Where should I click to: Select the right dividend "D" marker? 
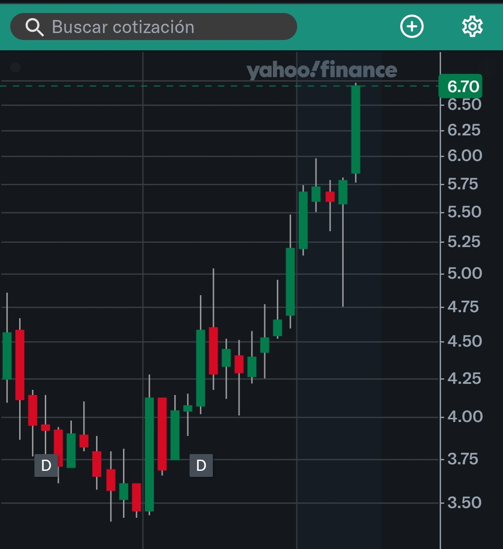[x=201, y=465]
